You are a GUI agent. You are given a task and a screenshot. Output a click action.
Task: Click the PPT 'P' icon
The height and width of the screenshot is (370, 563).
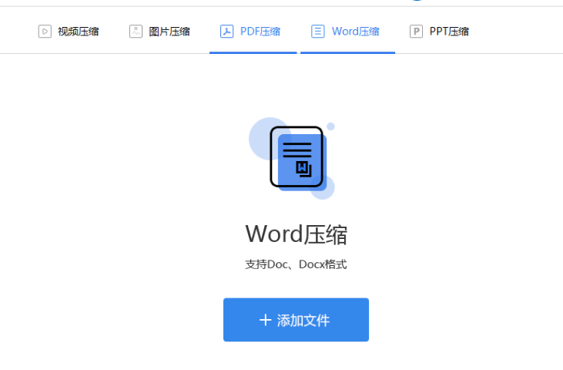[x=416, y=32]
